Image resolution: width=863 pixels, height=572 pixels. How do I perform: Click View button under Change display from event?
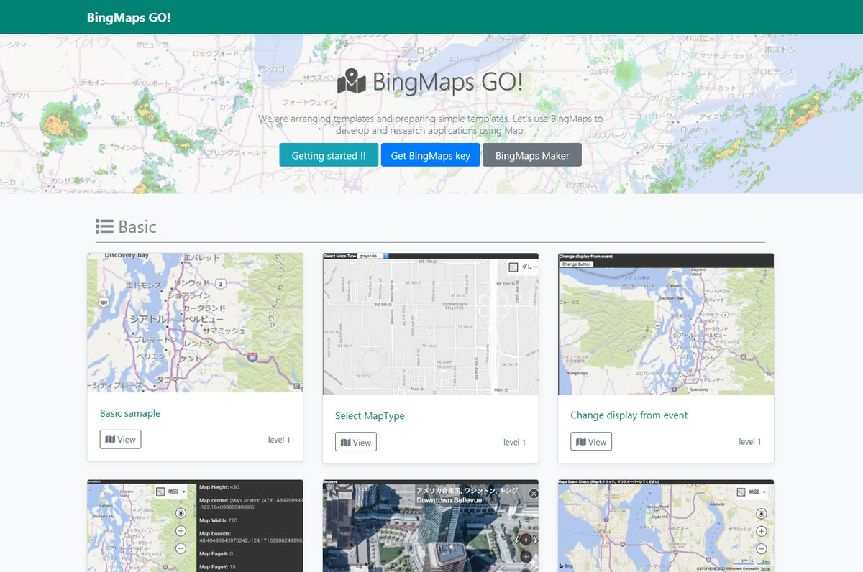coord(591,442)
